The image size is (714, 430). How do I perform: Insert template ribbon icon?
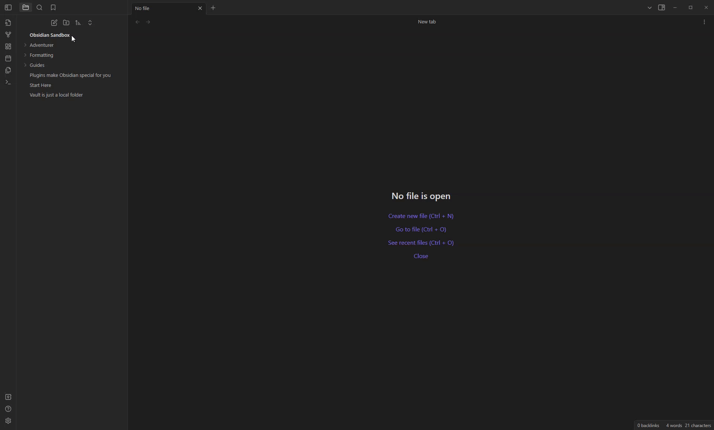(8, 70)
